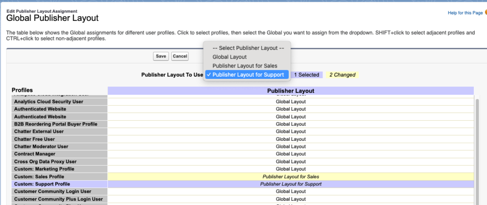This screenshot has height=205, width=487.
Task: Open Help for this Page link
Action: 465,13
